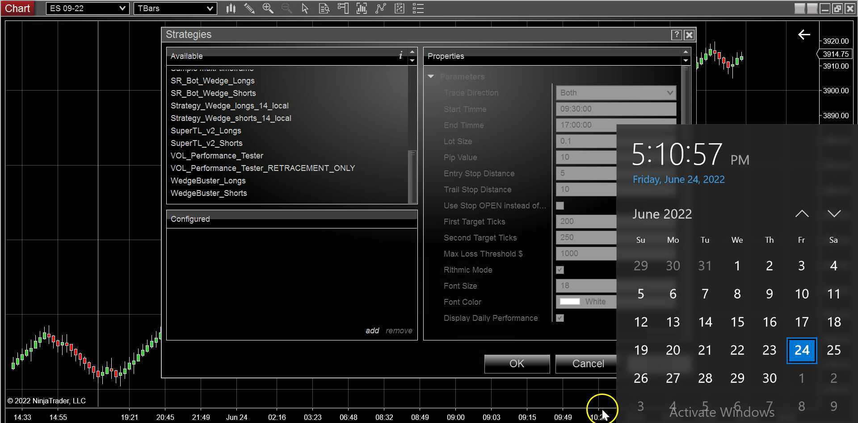Uncheck Display Daily Performance checkbox
The height and width of the screenshot is (423, 858).
tap(560, 318)
